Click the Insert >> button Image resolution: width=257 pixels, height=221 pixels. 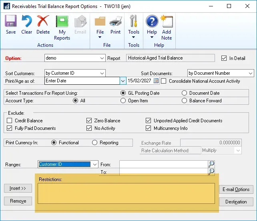tap(18, 188)
